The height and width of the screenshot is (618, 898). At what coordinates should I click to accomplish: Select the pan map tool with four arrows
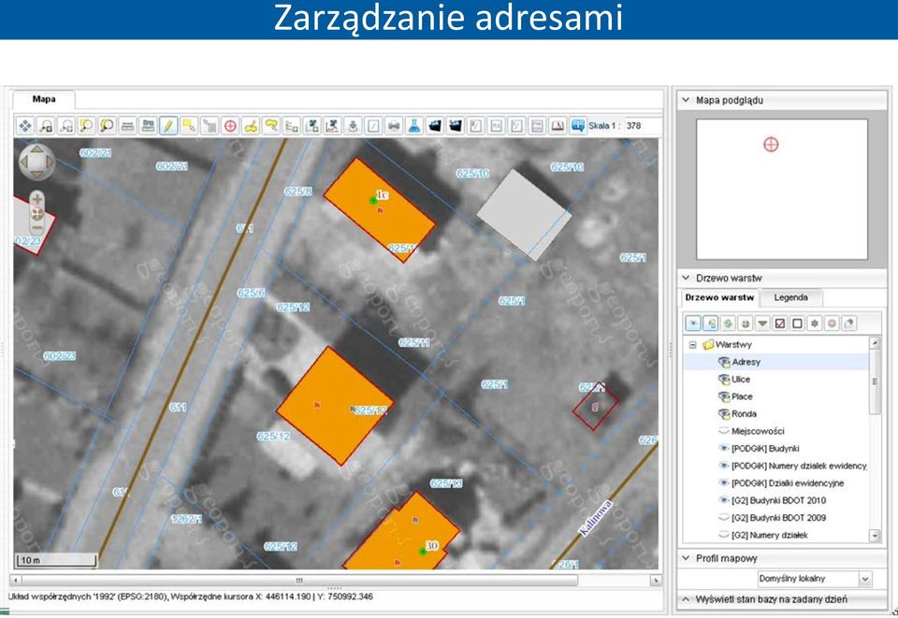[x=25, y=126]
